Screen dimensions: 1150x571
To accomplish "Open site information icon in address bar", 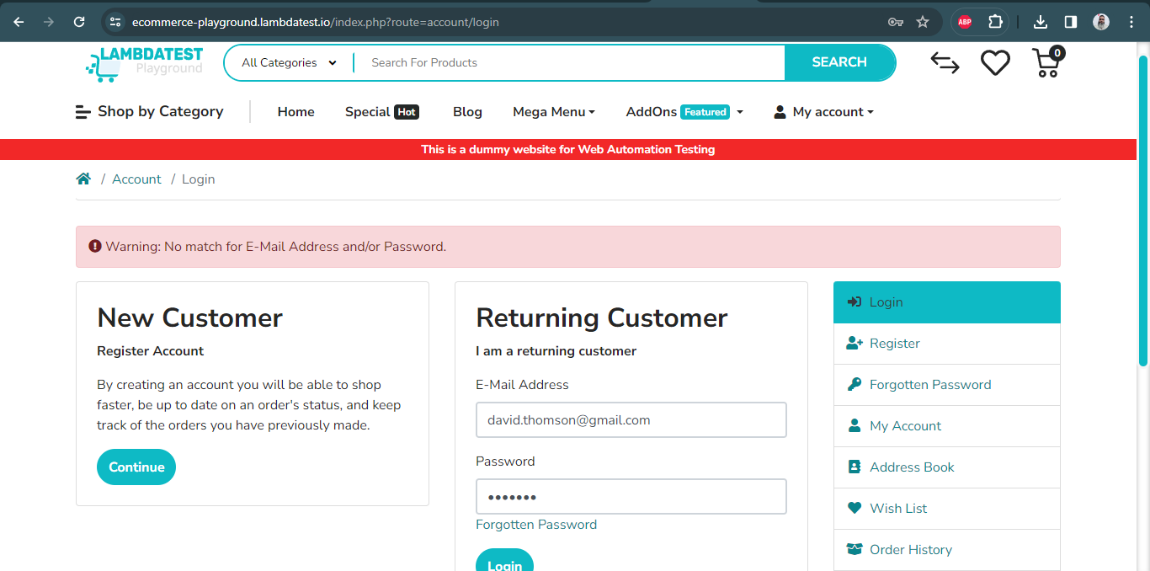I will [x=116, y=22].
